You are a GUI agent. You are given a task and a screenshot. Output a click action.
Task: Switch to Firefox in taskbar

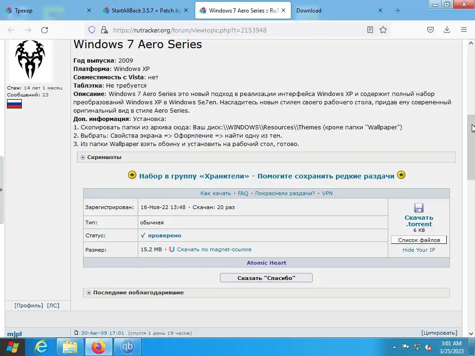coord(98,347)
